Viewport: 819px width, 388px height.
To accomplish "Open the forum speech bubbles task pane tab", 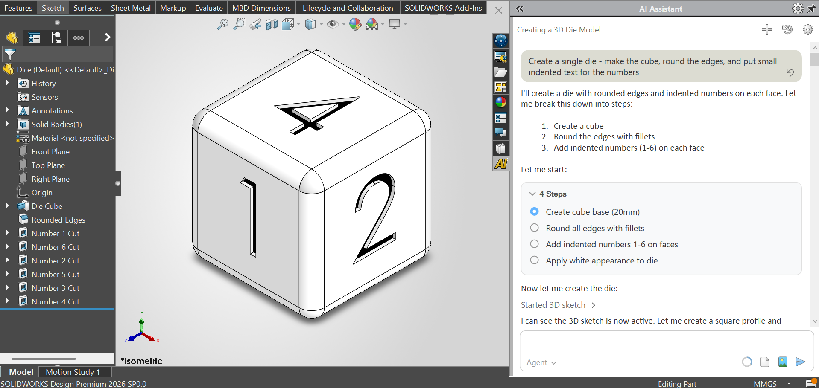I will tap(501, 133).
